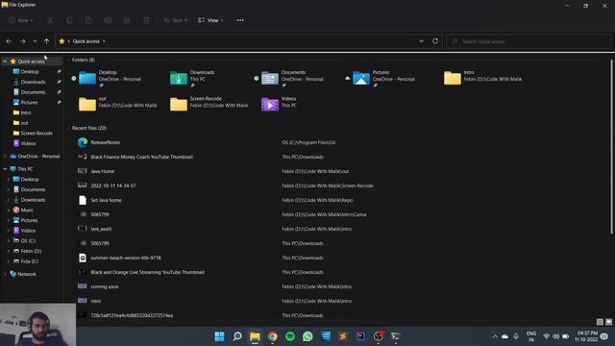Select recent file 2022-10-11 14-34-57
This screenshot has width=615, height=346.
pyautogui.click(x=113, y=185)
